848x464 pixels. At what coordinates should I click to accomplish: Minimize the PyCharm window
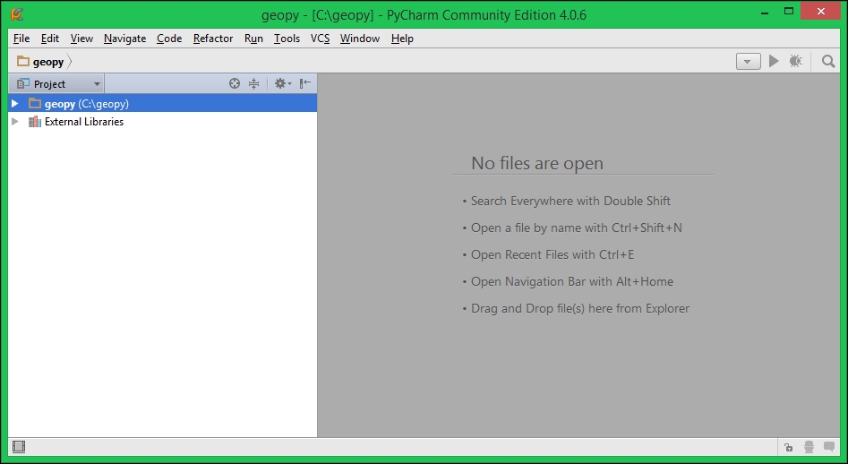point(765,13)
